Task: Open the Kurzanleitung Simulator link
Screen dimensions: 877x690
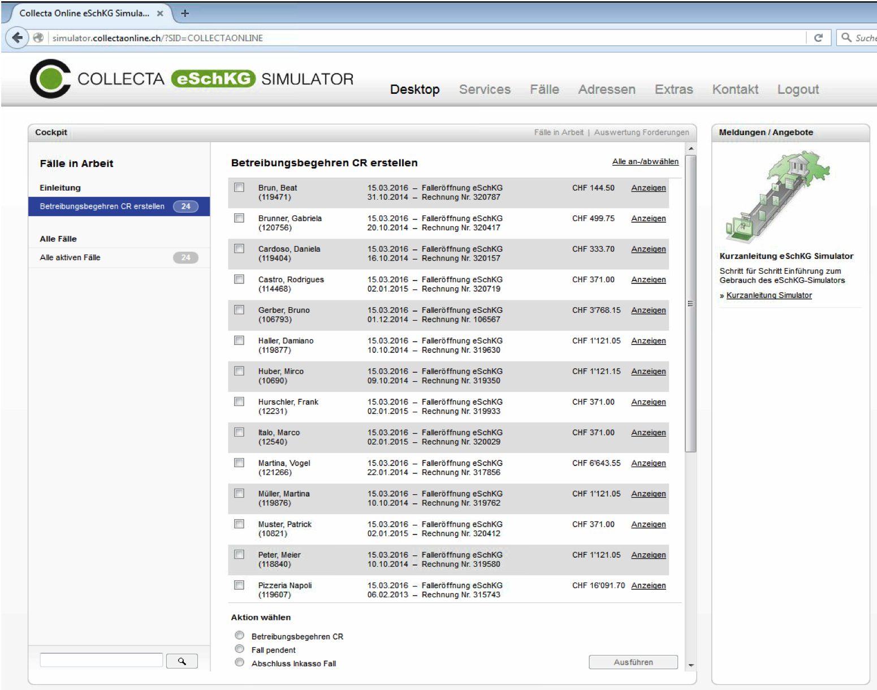Action: tap(769, 295)
